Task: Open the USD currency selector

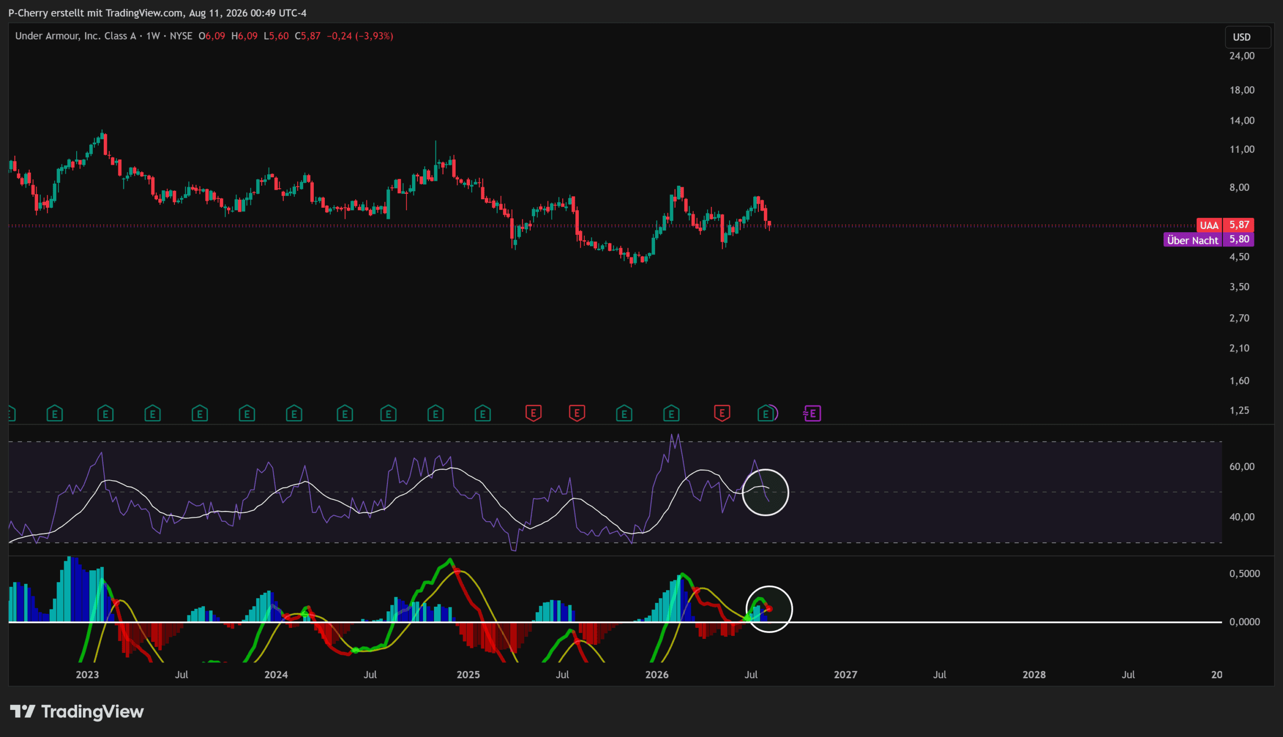Action: click(x=1248, y=37)
